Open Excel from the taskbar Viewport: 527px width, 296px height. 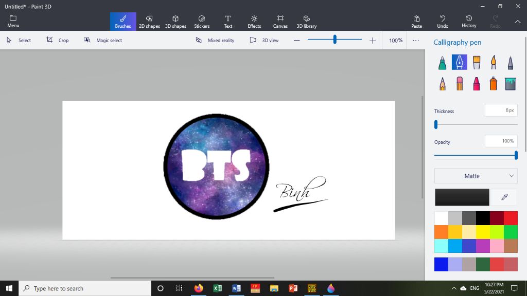coord(218,288)
